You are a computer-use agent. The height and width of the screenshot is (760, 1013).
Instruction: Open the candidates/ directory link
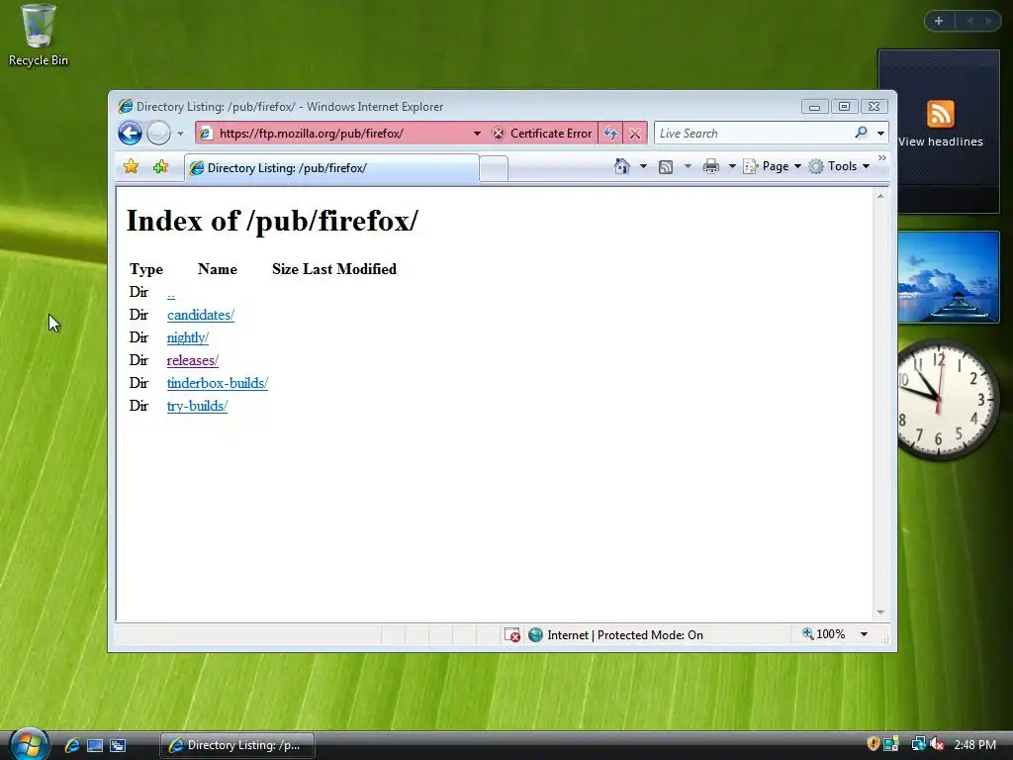tap(200, 315)
